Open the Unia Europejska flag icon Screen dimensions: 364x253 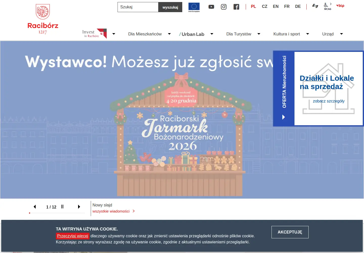click(194, 7)
